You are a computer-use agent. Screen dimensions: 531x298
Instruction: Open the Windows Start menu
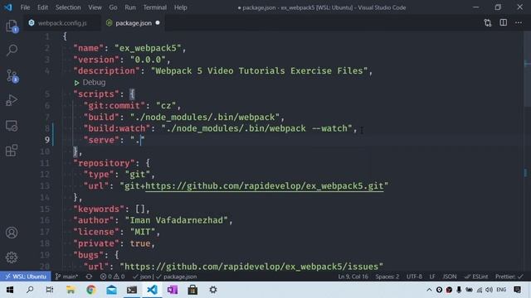click(10, 290)
